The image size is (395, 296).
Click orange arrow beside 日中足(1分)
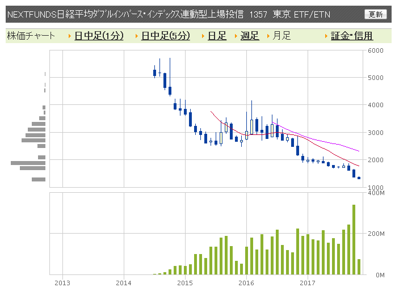tap(70, 36)
